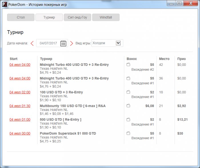This screenshot has width=200, height=168.
Task: Click the $13,21 prize value
Action: pos(182,120)
